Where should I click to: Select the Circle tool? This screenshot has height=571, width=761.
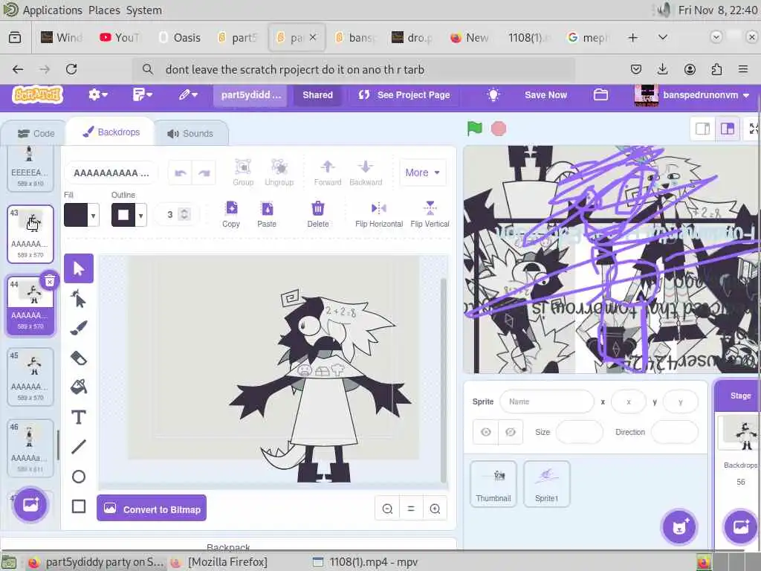tap(79, 477)
